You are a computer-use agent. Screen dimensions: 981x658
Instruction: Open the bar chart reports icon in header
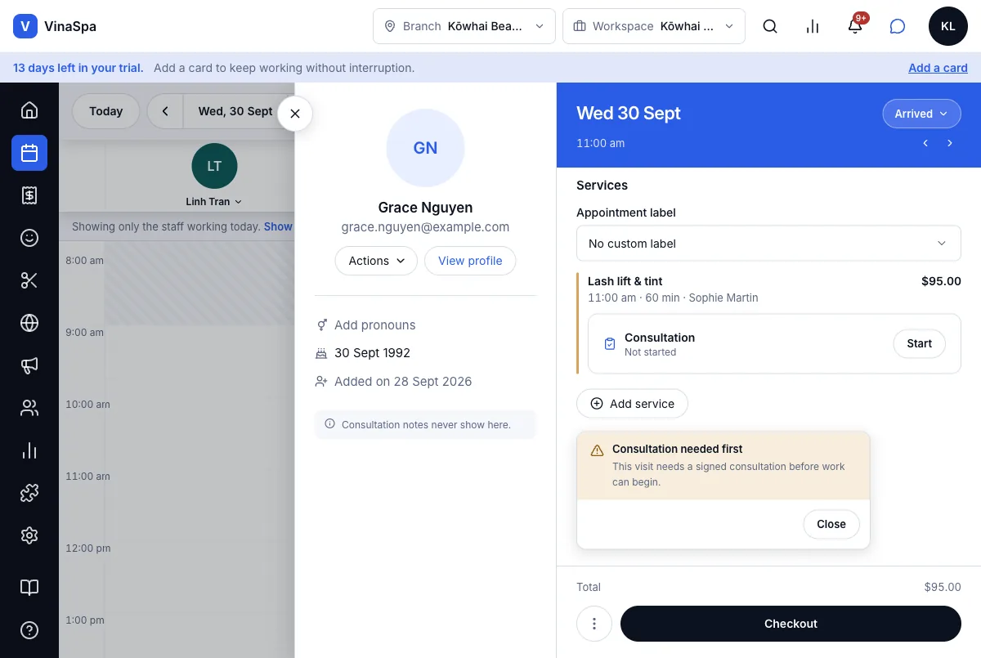[x=813, y=26]
